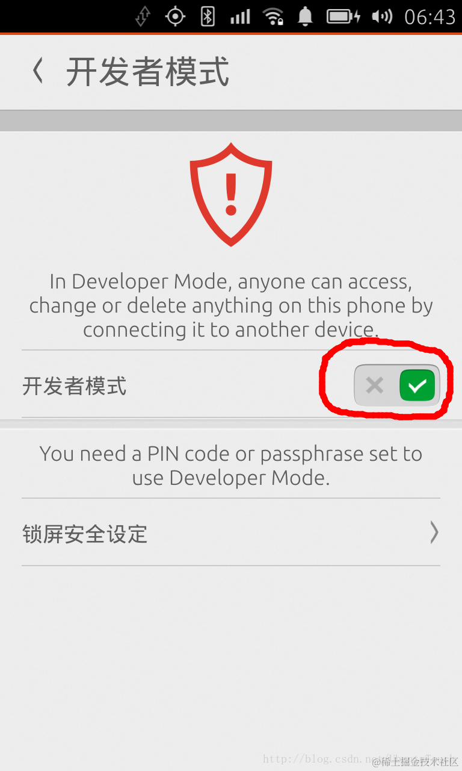462x771 pixels.
Task: Open the notification bell indicator
Action: point(306,16)
